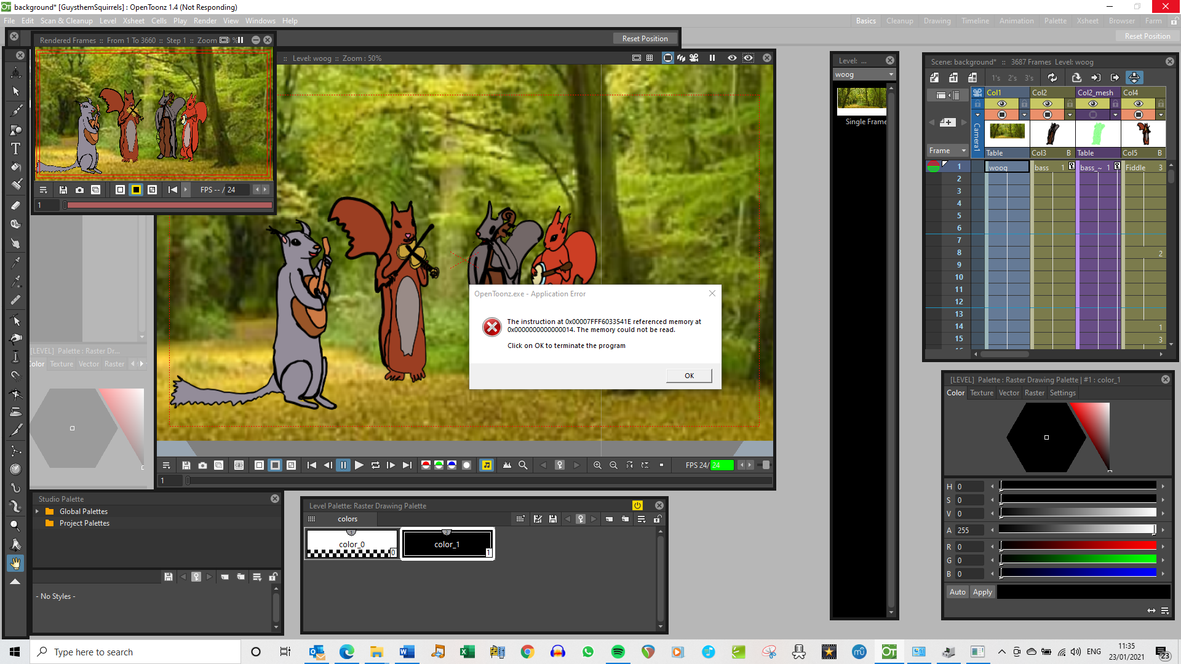This screenshot has width=1181, height=664.
Task: Select the Type tool
Action: click(x=16, y=148)
